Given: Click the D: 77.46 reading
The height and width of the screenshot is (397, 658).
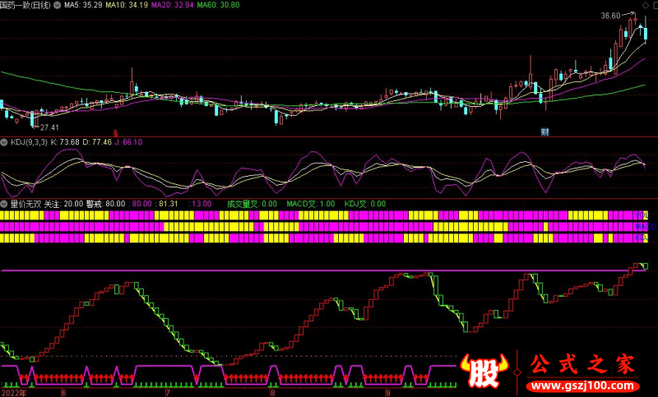Looking at the screenshot, I should click(x=97, y=142).
